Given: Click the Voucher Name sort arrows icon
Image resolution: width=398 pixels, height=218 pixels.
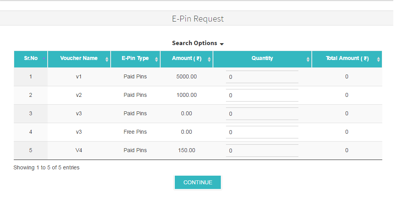Looking at the screenshot, I should (x=107, y=60).
